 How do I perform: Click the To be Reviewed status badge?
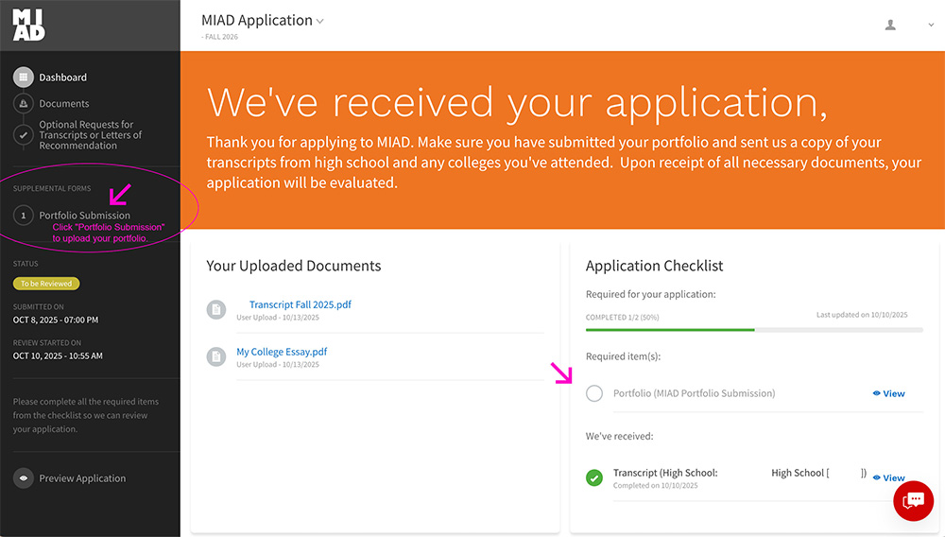pyautogui.click(x=46, y=284)
